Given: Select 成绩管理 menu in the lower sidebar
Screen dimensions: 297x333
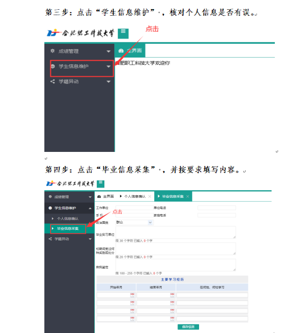Looking at the screenshot, I should (x=70, y=197).
